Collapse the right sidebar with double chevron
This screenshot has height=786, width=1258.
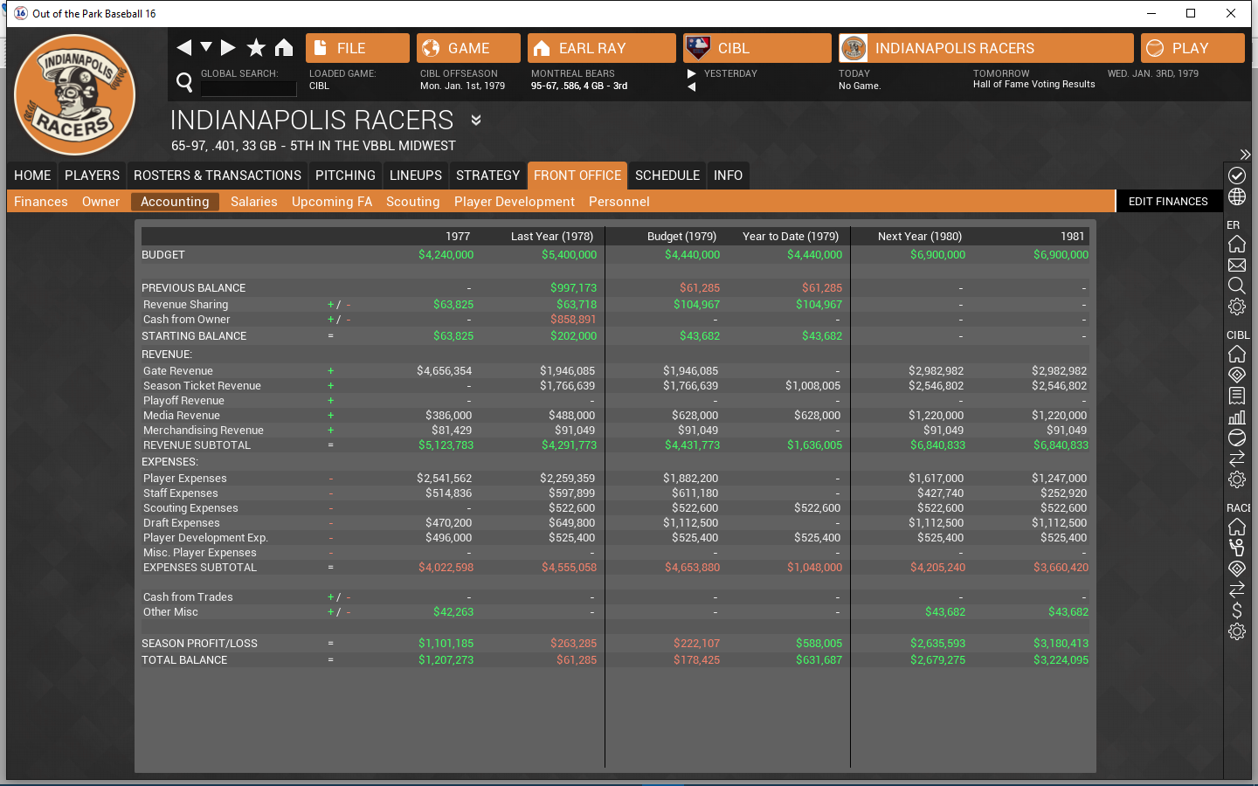tap(1245, 155)
